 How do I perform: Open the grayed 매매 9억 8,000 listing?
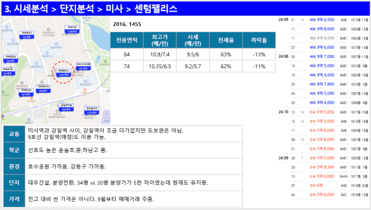330,38
